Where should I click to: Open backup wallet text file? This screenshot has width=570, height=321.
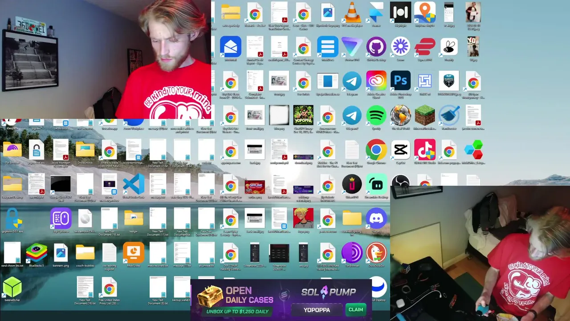(182, 288)
